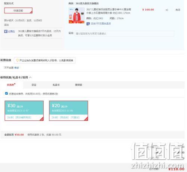Deselect the ¥30 coupon card

click(24, 111)
